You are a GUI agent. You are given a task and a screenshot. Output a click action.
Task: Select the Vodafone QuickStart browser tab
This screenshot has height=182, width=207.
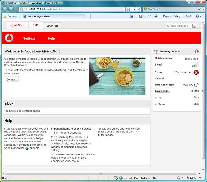pos(53,17)
